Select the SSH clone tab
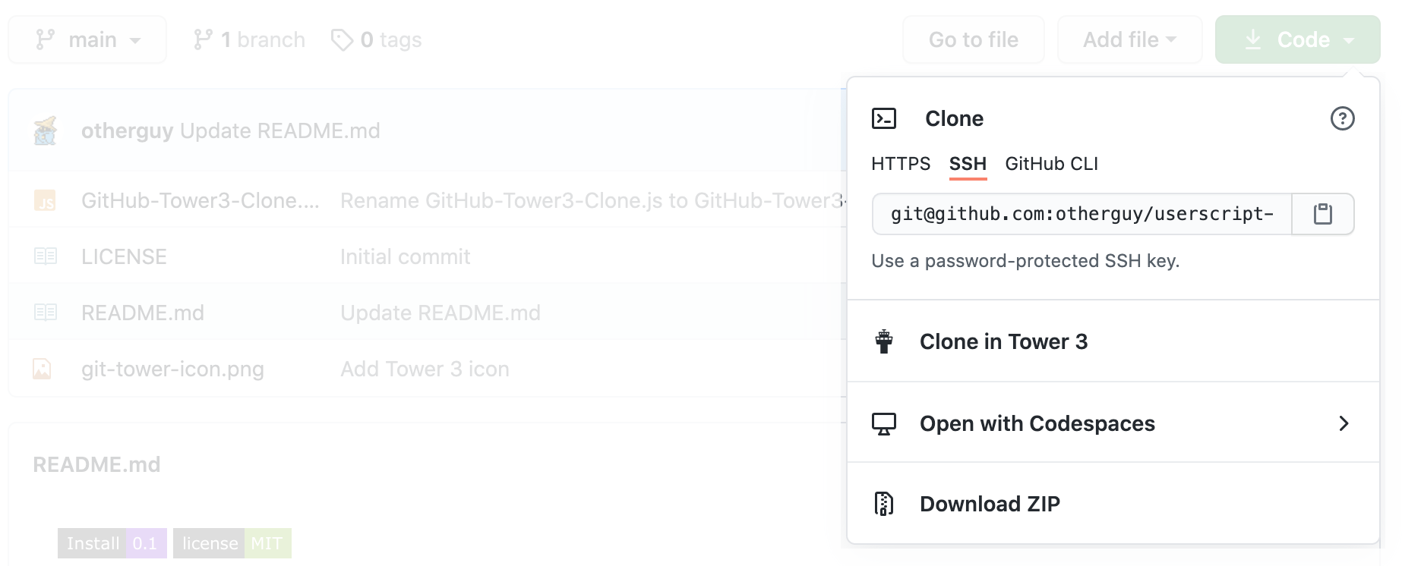Viewport: 1402px width, 566px height. 968,164
